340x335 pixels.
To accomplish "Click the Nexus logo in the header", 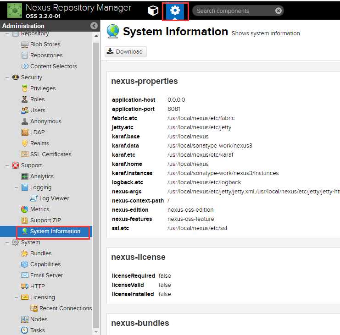I will point(15,10).
